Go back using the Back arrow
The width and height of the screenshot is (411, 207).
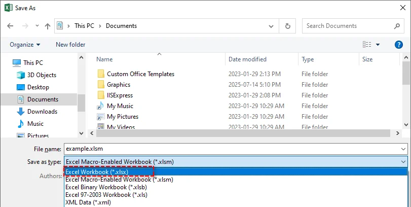10,26
